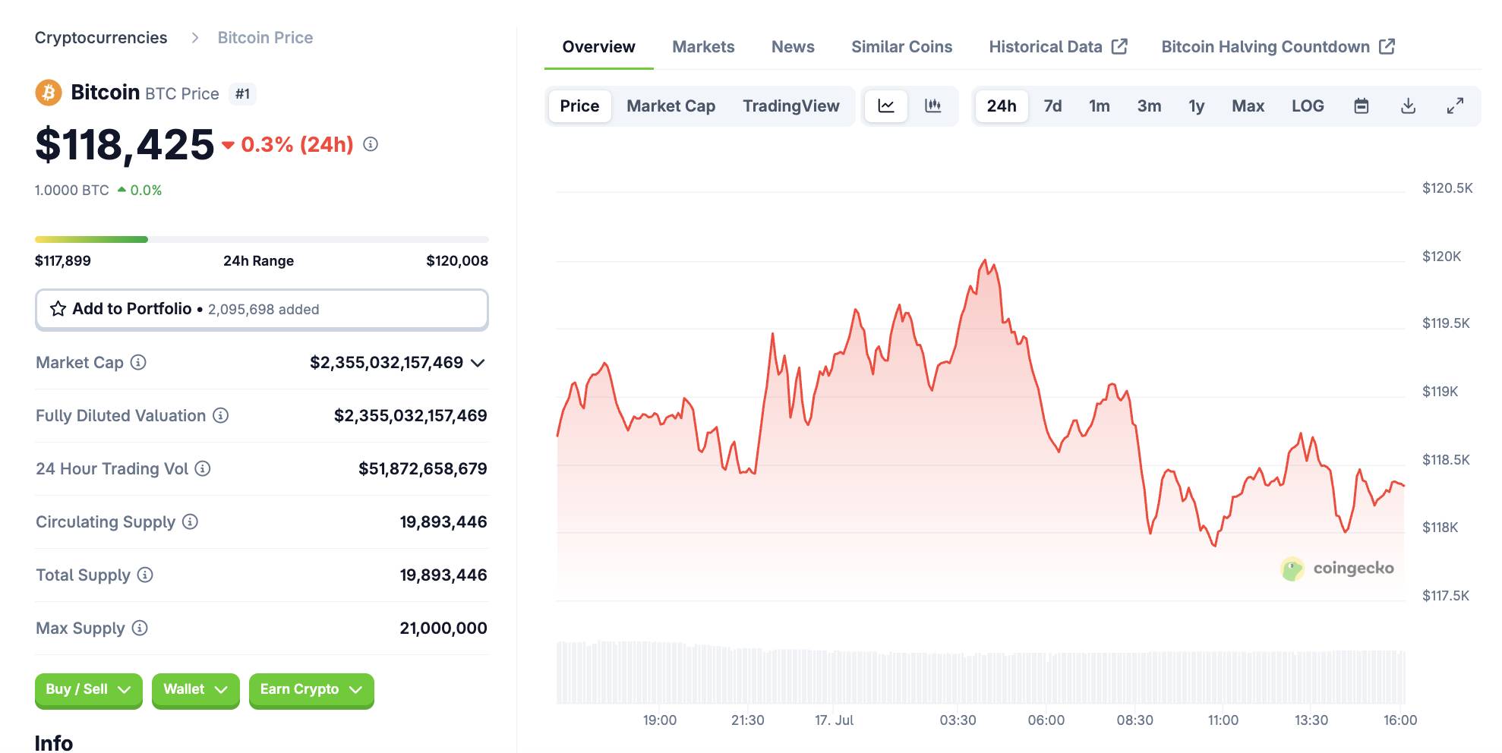Set chart range to 1y

pos(1197,106)
